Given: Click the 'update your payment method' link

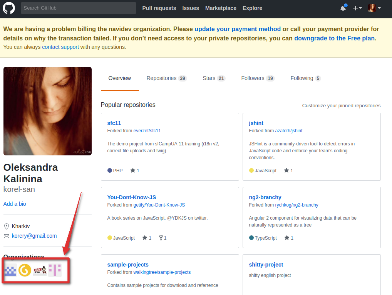Looking at the screenshot, I should (x=237, y=29).
